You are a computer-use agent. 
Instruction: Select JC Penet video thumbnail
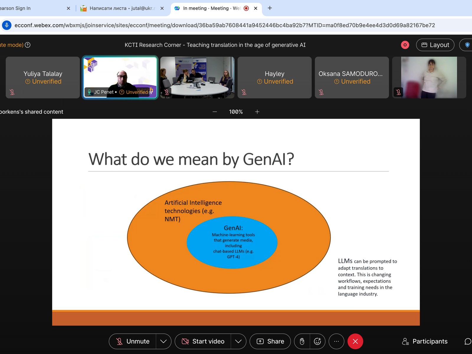[120, 77]
